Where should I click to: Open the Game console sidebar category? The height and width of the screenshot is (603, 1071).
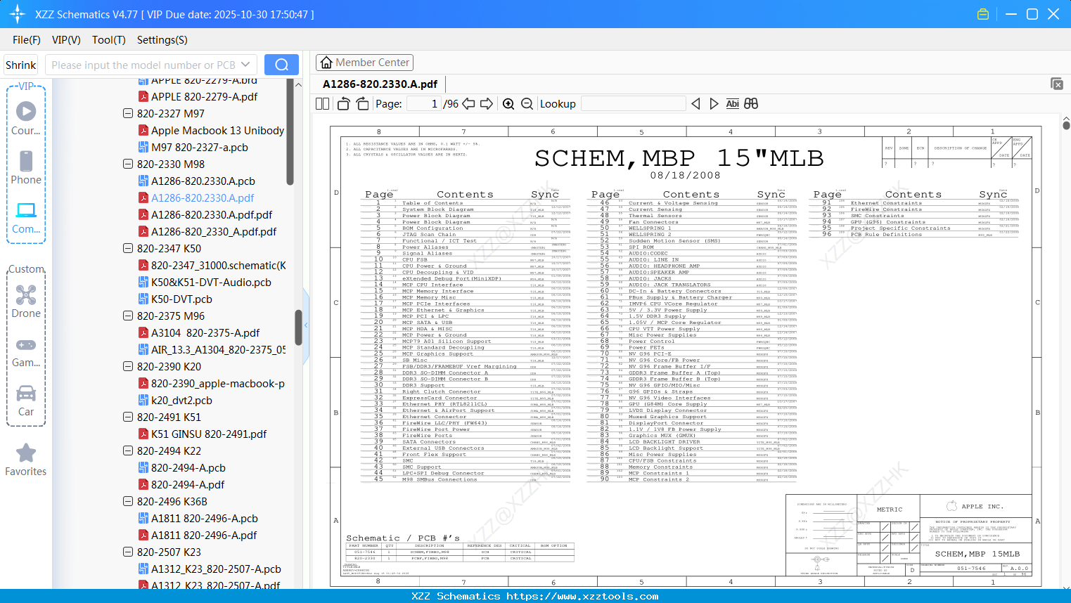(x=26, y=351)
